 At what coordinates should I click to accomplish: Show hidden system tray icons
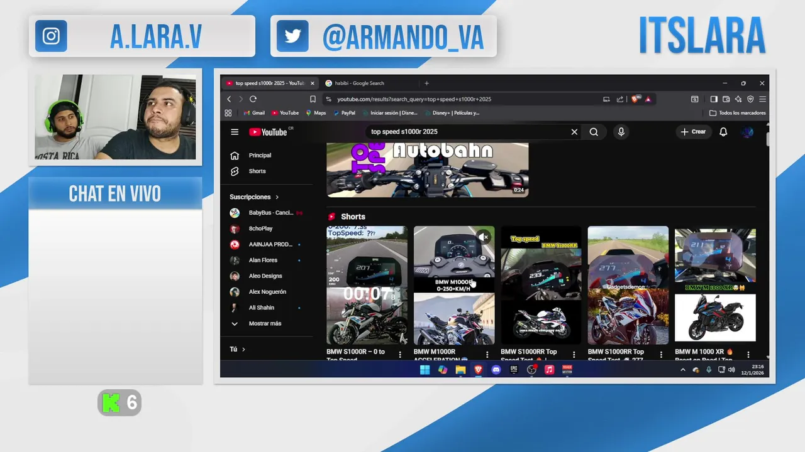pos(683,370)
